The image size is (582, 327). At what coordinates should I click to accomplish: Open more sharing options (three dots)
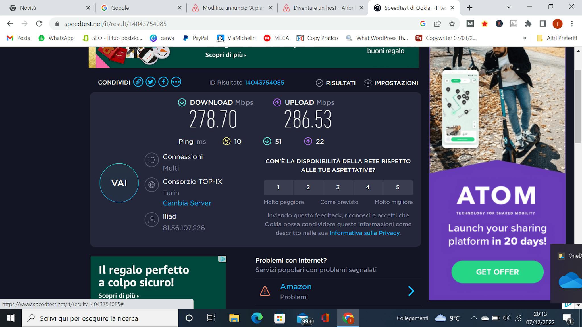coord(176,82)
